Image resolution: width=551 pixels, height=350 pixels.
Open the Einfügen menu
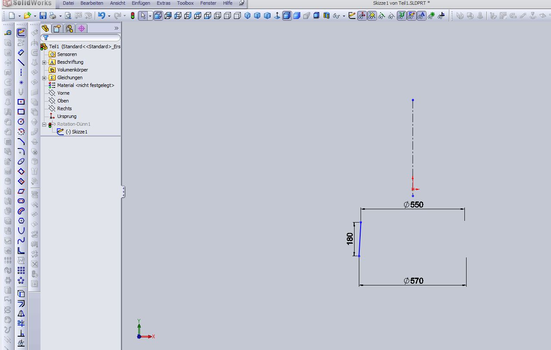click(x=141, y=3)
